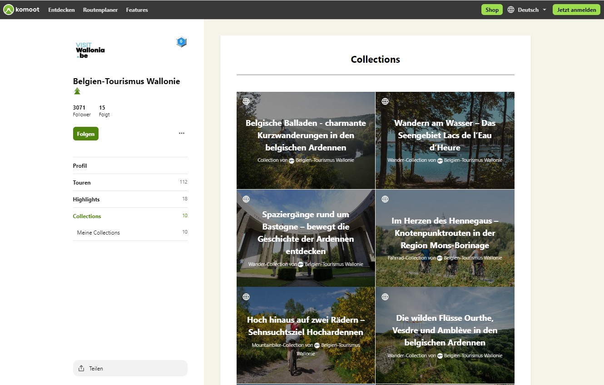604x385 pixels.
Task: Open the Hoch hinaus auf zwei Rädern collection
Action: [306, 326]
